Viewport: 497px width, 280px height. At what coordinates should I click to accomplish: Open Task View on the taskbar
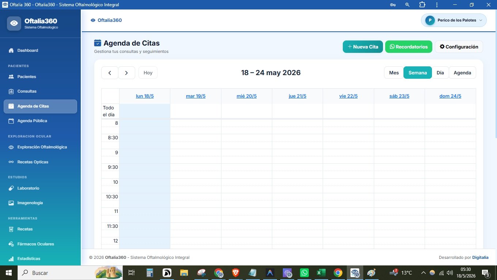coord(132,273)
